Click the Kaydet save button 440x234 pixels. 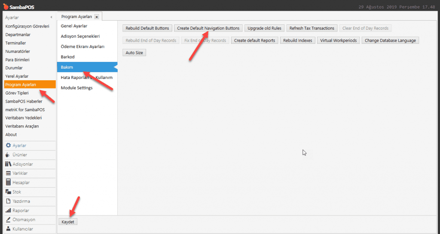68,222
